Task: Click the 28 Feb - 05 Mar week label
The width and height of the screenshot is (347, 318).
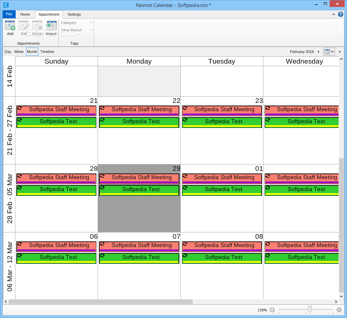Action: pyautogui.click(x=9, y=198)
